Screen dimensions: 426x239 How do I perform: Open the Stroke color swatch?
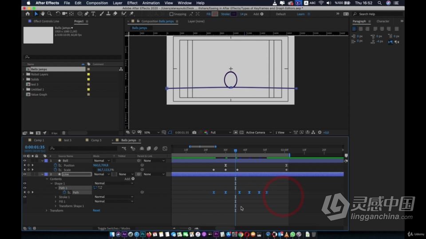pyautogui.click(x=234, y=14)
